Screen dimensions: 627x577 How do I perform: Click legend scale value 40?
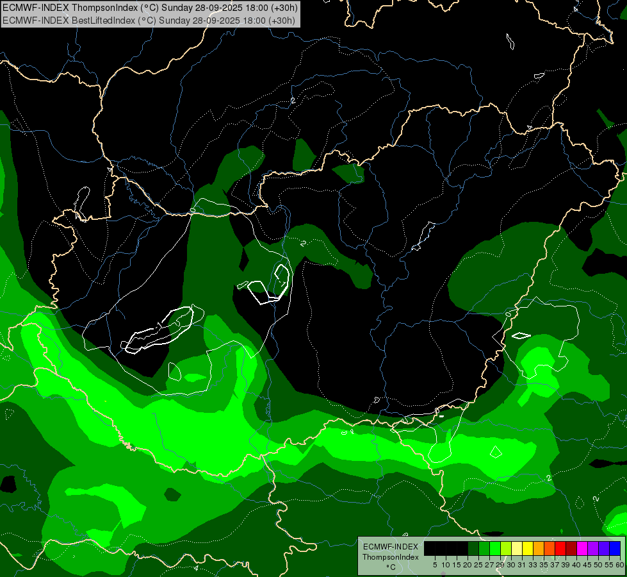pyautogui.click(x=576, y=565)
